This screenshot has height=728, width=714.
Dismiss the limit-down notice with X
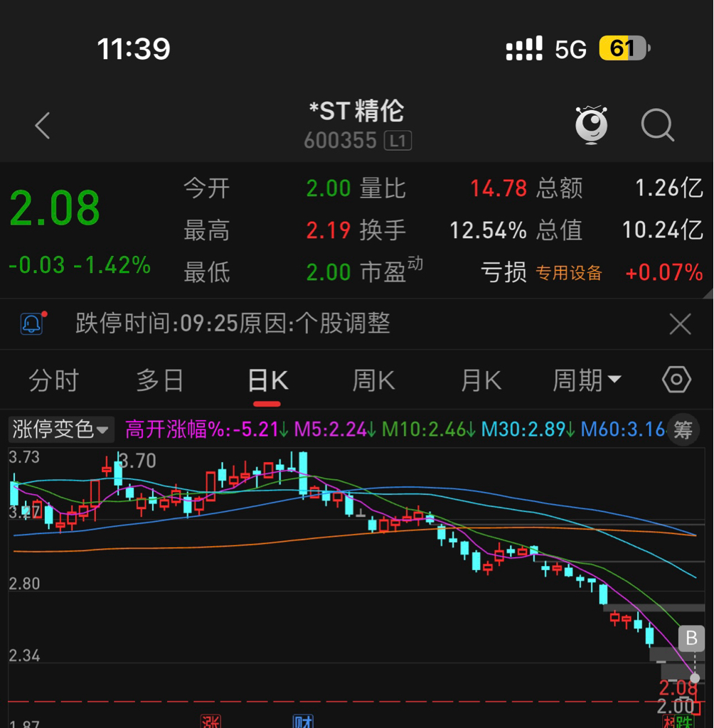tap(680, 323)
